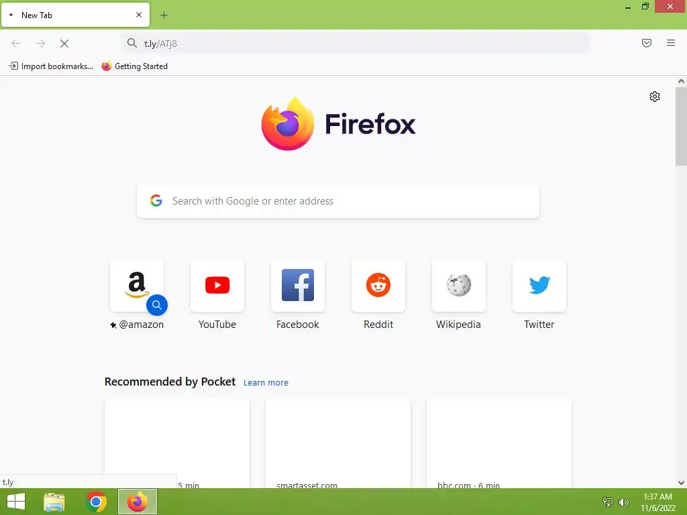Screen dimensions: 687x515
Task: Click the address bar showing t.ly/ATj8
Action: point(356,44)
